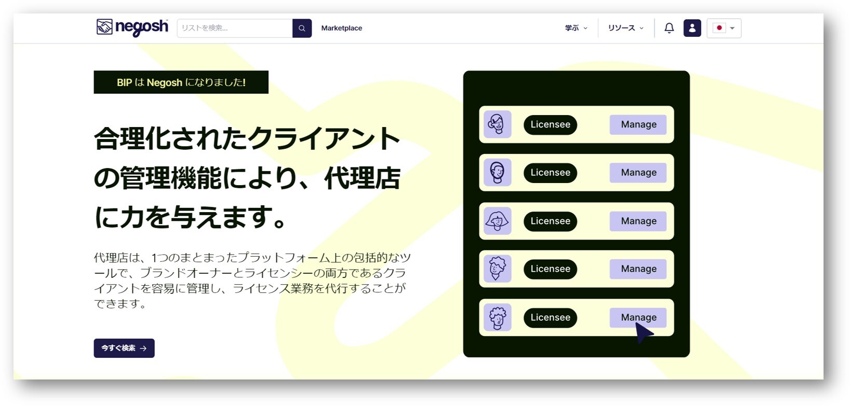Open the Marketplace menu item

[x=341, y=28]
